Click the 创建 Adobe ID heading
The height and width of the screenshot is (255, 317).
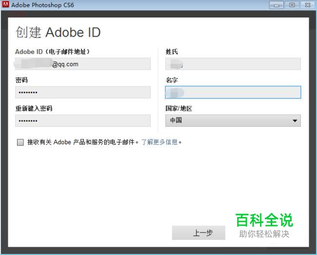tap(58, 32)
